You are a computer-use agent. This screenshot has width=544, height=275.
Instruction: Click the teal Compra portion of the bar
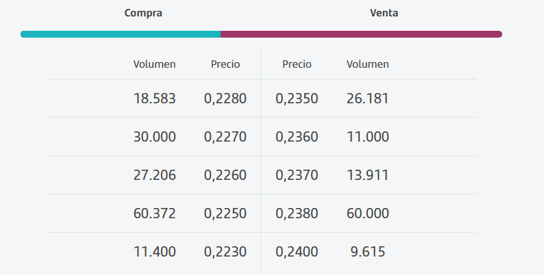click(x=121, y=34)
